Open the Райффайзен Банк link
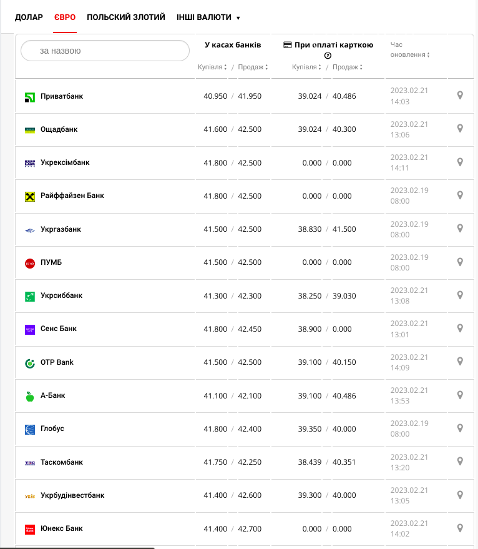This screenshot has height=549, width=478. (x=72, y=195)
